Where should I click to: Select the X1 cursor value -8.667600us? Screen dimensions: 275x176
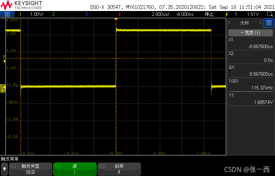pyautogui.click(x=261, y=46)
